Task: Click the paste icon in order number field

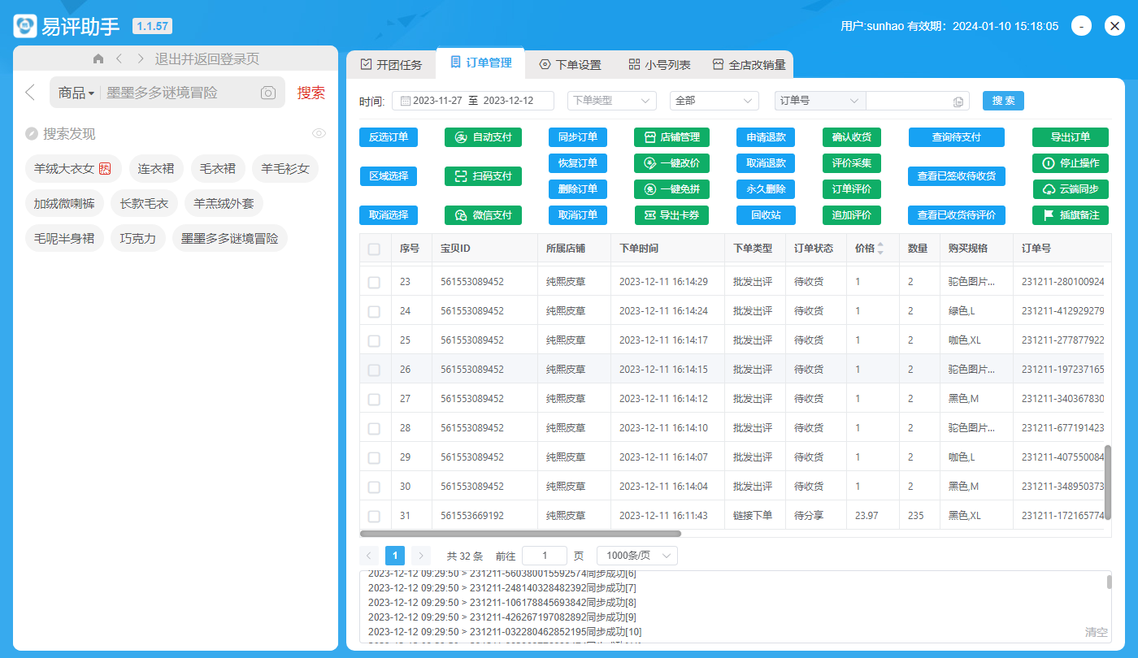Action: coord(958,102)
